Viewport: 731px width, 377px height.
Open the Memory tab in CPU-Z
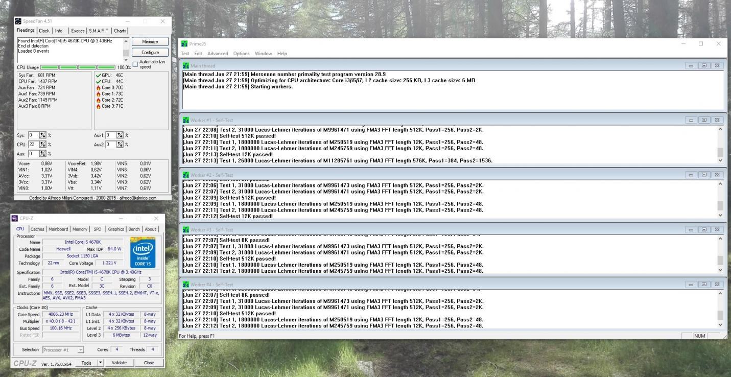point(80,229)
